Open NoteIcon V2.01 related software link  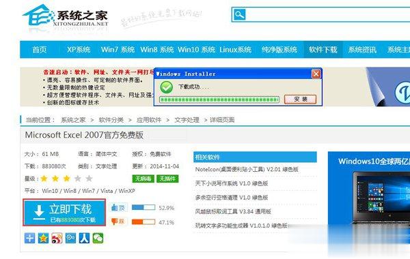(x=247, y=169)
